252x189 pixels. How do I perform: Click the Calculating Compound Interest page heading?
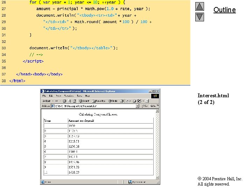[98, 114]
